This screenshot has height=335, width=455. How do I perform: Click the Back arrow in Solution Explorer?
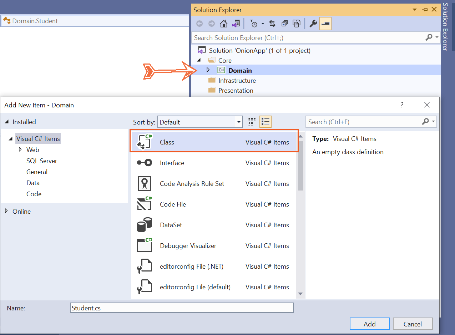point(199,24)
